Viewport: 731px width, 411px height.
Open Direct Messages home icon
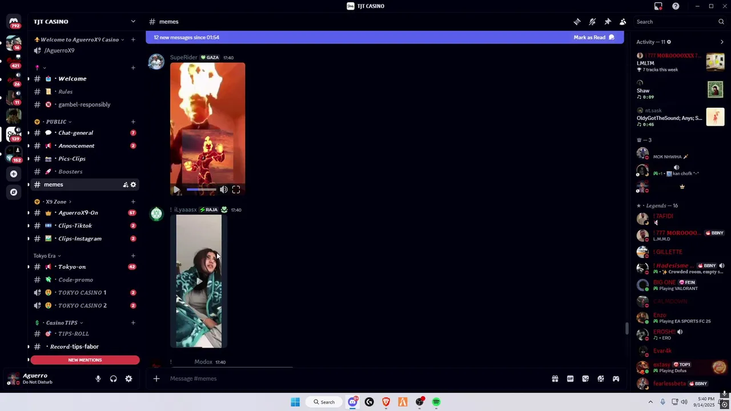(14, 22)
